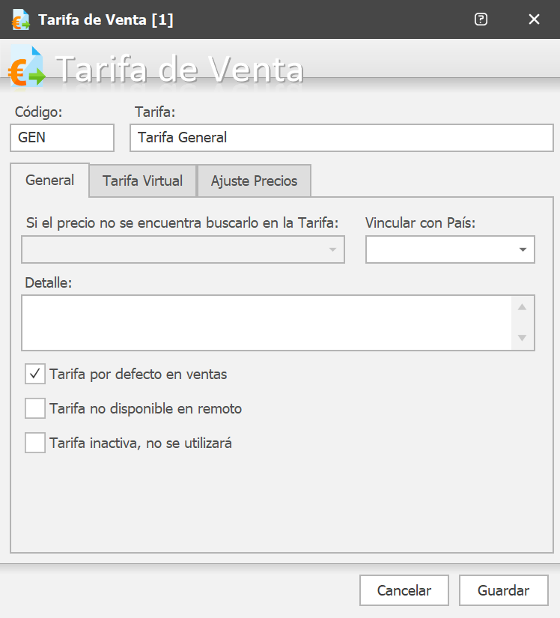
Task: Click the Tarifa name field
Action: point(342,138)
